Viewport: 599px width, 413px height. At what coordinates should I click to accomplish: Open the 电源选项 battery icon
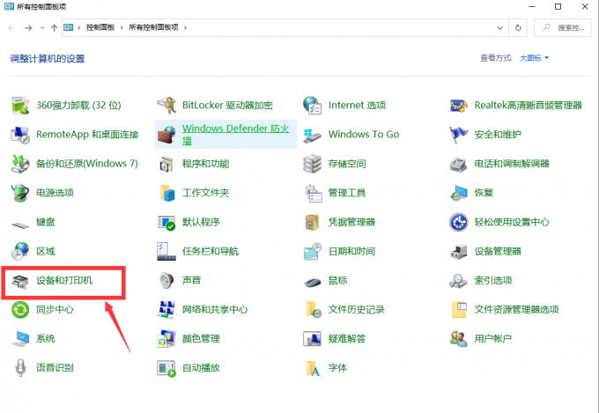[x=20, y=193]
